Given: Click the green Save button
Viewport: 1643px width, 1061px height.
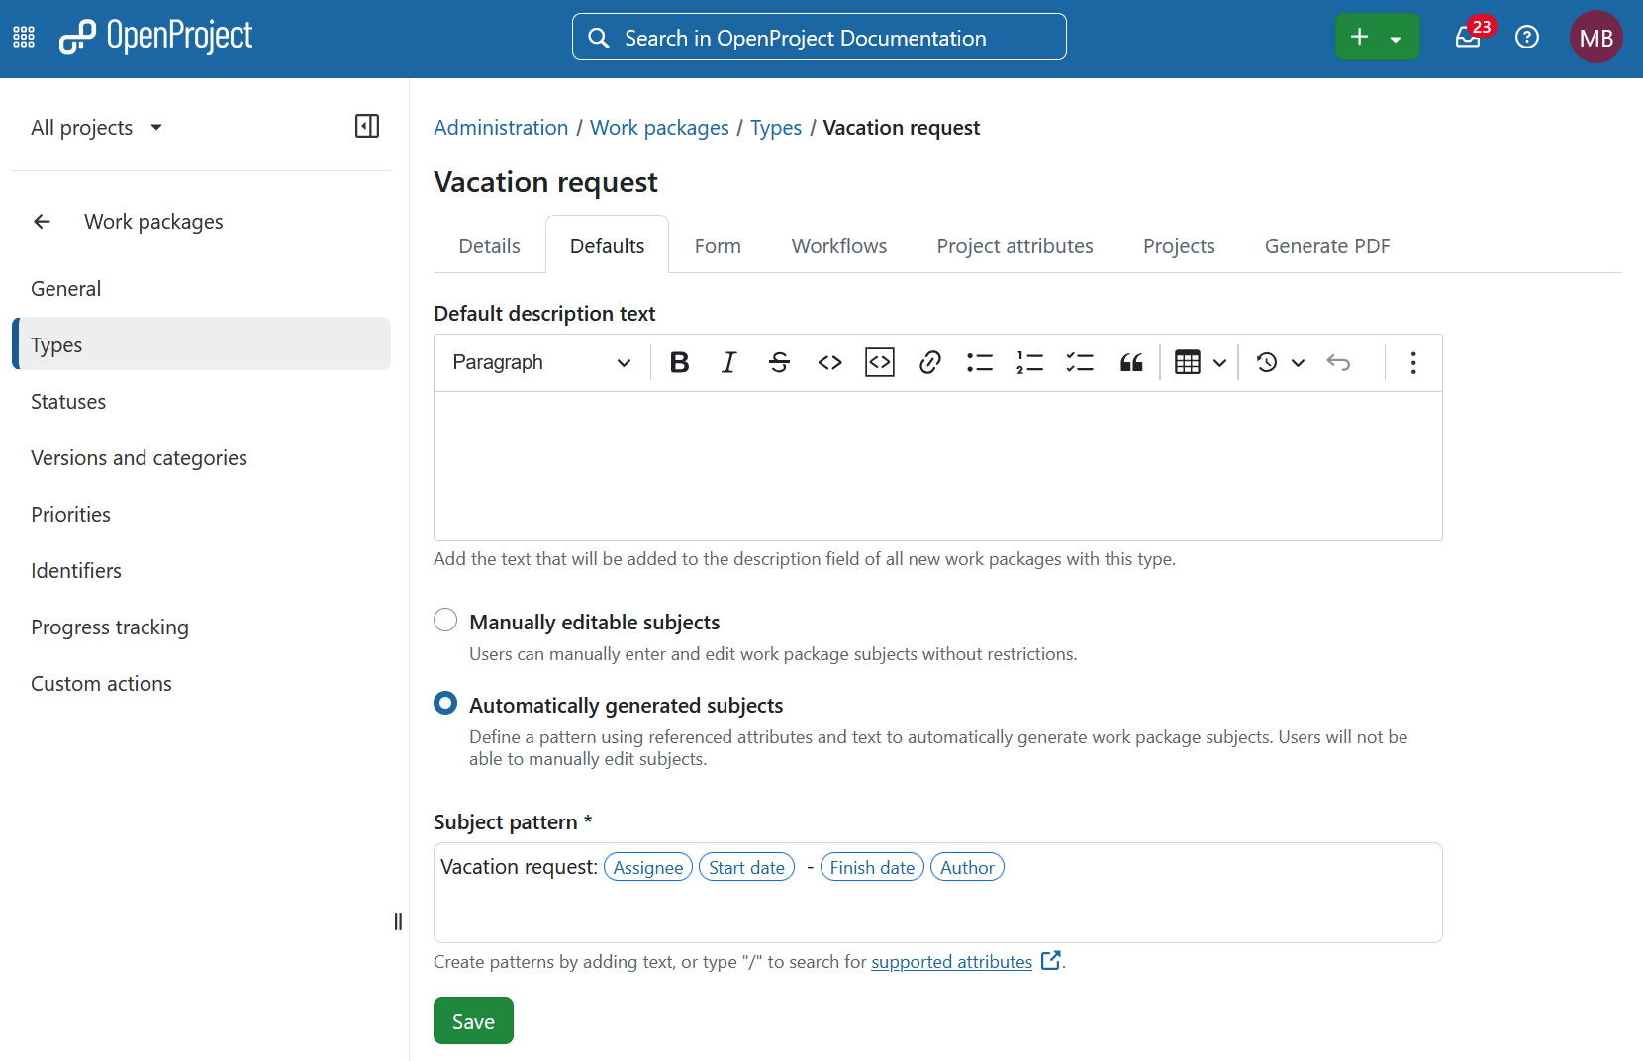Looking at the screenshot, I should pyautogui.click(x=473, y=1021).
